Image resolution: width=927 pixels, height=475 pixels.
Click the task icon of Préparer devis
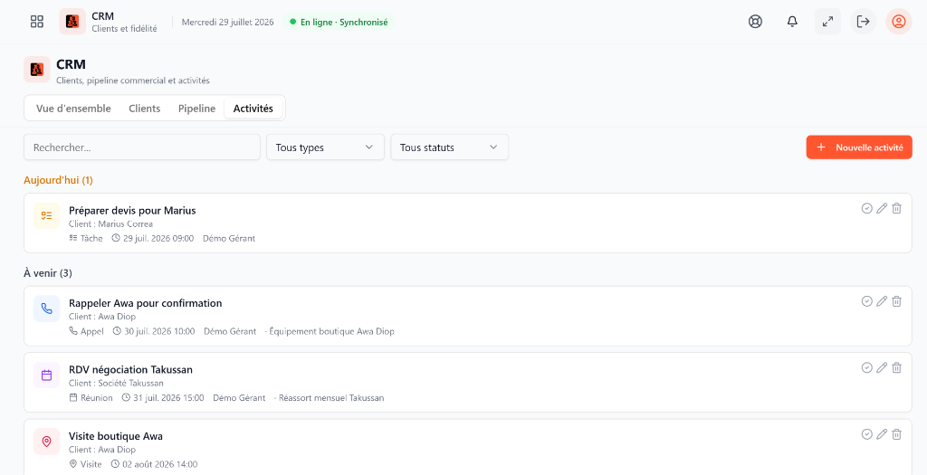pos(47,215)
